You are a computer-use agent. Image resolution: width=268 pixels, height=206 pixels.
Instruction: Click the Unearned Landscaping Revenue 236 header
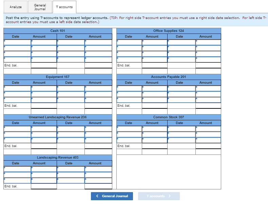[x=58, y=117]
